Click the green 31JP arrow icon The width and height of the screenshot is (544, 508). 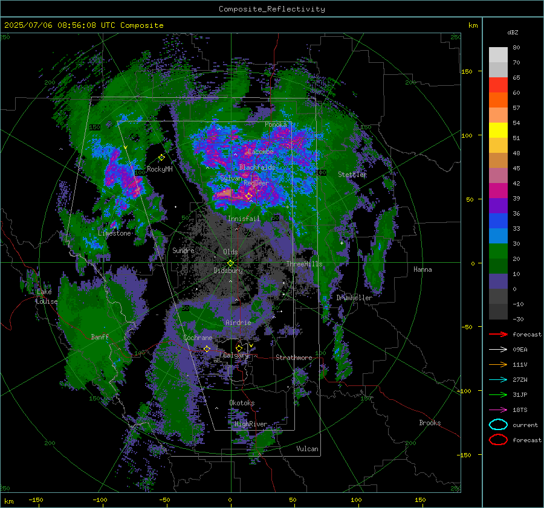coord(498,394)
